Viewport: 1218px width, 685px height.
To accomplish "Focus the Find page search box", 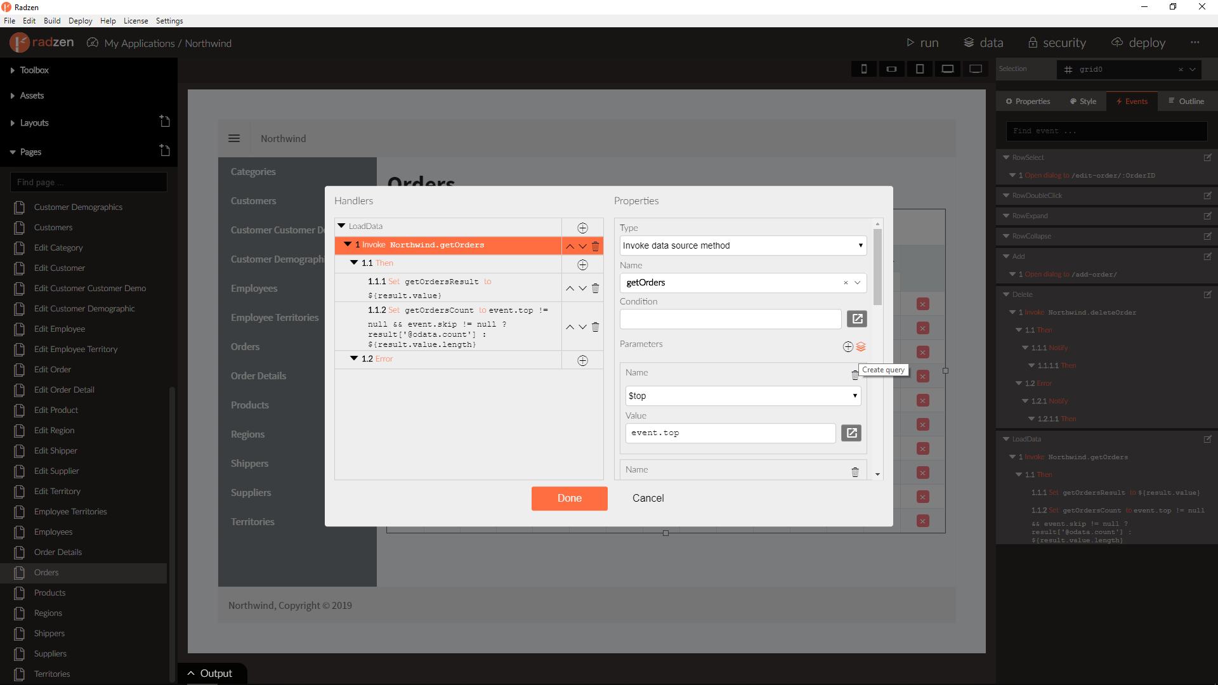I will [89, 182].
